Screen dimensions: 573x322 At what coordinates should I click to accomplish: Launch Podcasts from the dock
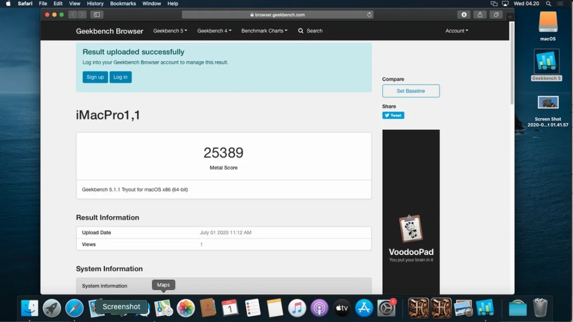point(319,308)
